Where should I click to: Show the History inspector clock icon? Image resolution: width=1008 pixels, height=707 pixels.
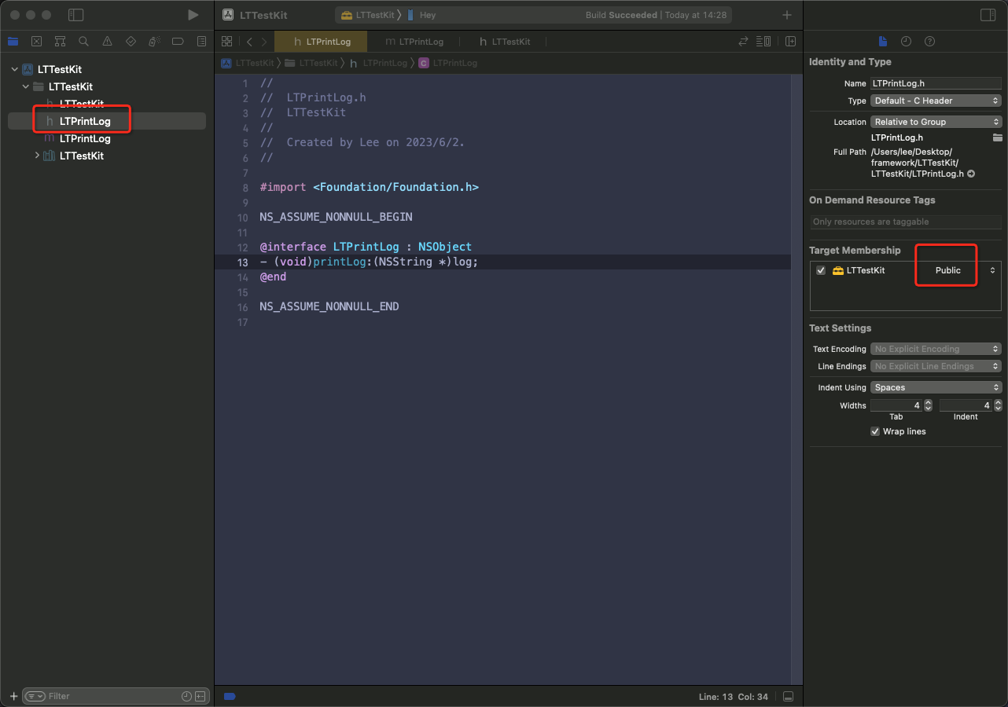[906, 42]
